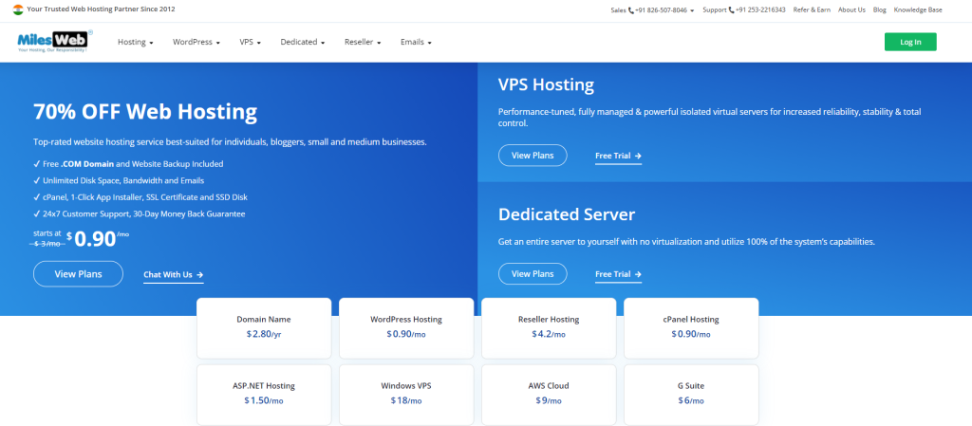Viewport: 972px width, 426px height.
Task: Open the Reseller dropdown menu
Action: click(363, 42)
